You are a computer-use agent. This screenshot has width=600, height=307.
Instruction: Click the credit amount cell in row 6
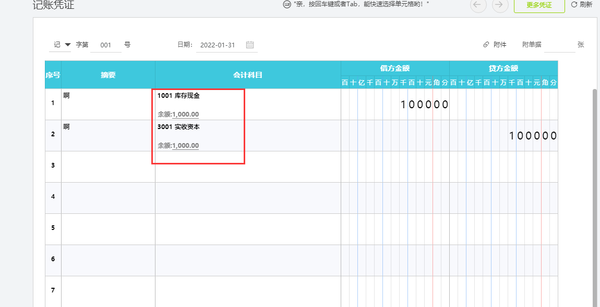[x=503, y=261]
